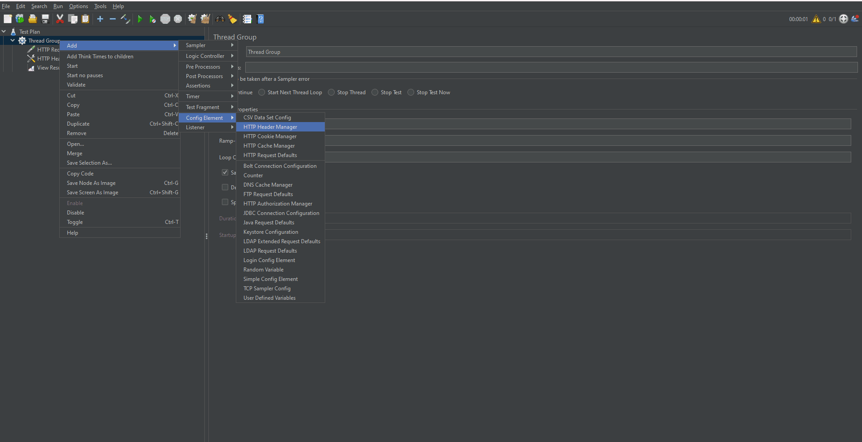The image size is (862, 442).
Task: Save the current test plan
Action: coord(45,19)
